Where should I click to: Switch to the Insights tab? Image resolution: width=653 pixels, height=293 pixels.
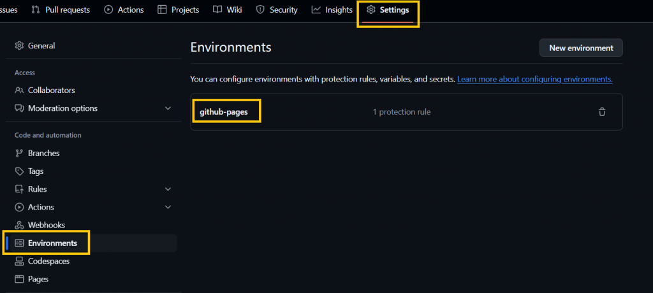332,10
